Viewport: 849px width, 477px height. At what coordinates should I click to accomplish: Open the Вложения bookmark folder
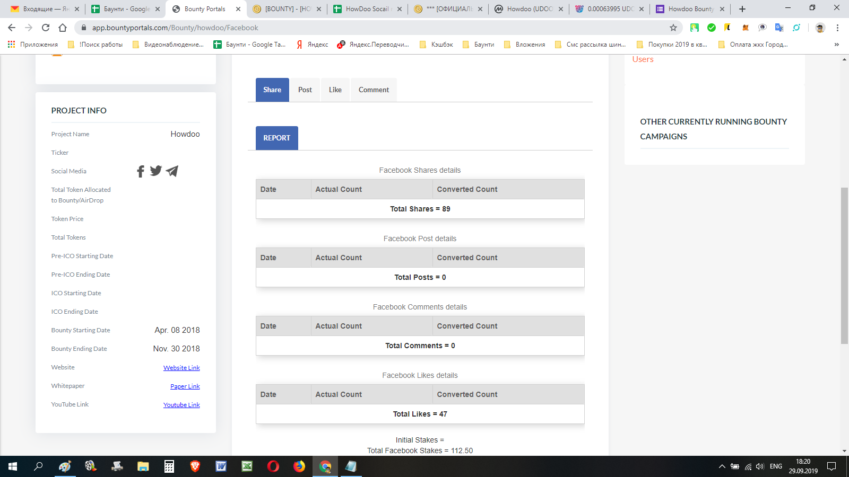point(525,45)
